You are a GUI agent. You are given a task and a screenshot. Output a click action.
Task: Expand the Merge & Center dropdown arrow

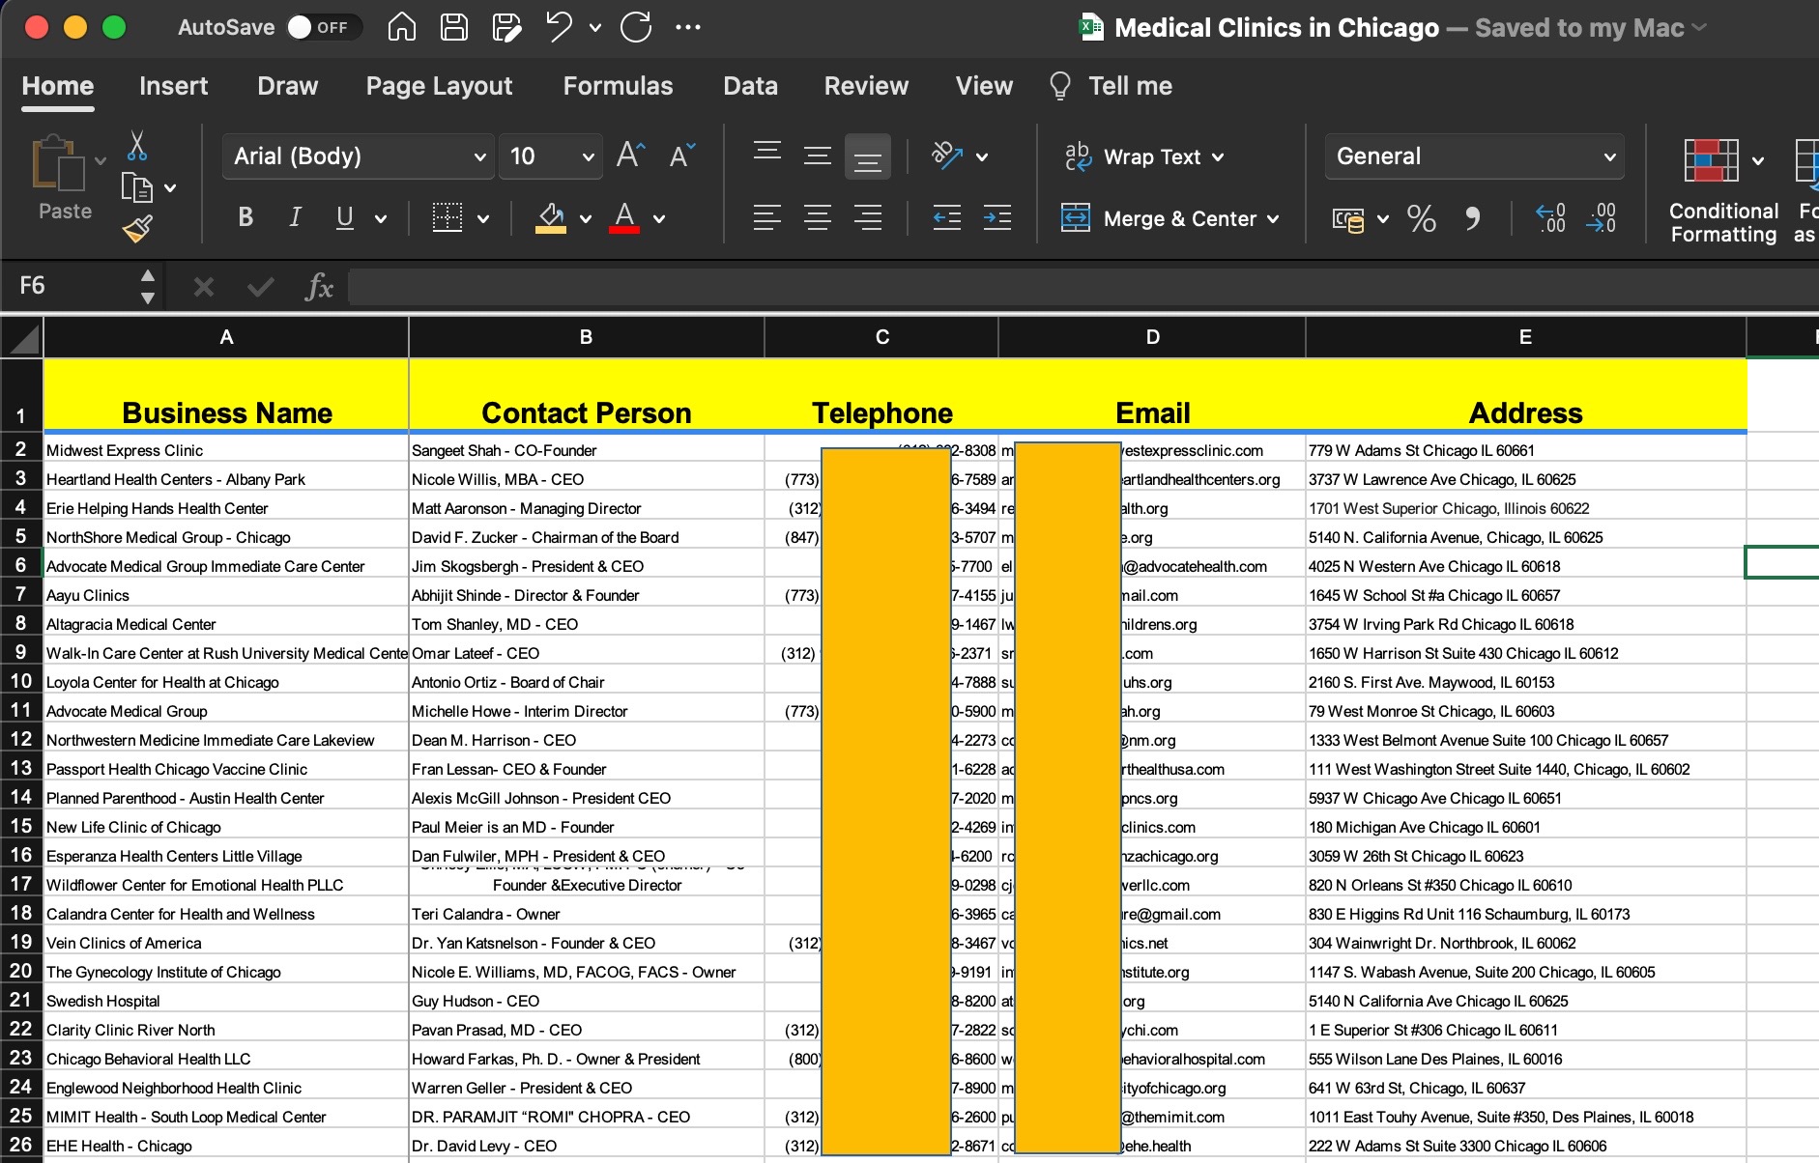click(1273, 219)
